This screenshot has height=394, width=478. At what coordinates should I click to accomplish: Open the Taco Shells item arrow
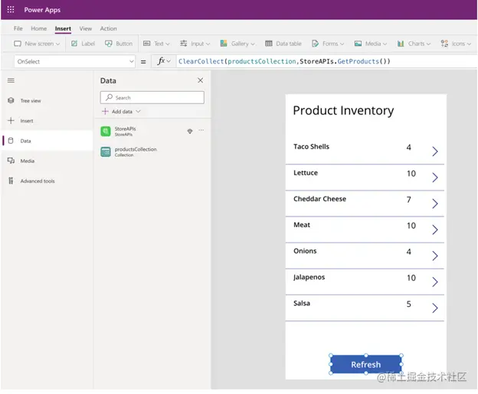(435, 151)
